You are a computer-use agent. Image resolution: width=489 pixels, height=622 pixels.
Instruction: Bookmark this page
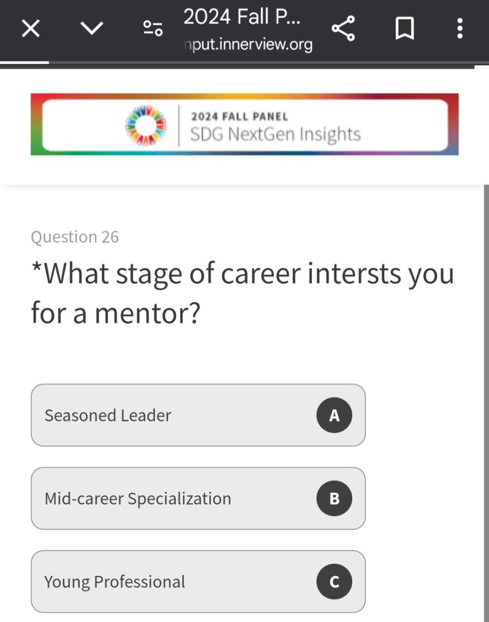(404, 29)
